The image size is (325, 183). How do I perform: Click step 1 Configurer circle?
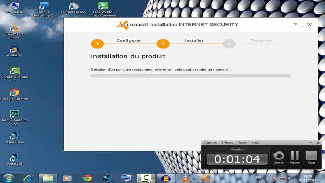(x=97, y=44)
